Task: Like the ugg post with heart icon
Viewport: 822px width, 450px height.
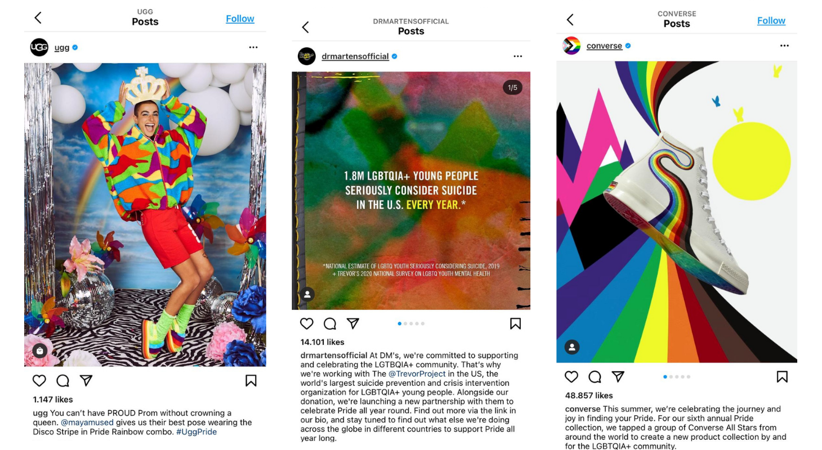Action: [39, 381]
